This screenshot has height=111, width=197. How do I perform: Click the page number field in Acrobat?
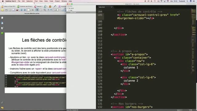pyautogui.click(x=28, y=10)
